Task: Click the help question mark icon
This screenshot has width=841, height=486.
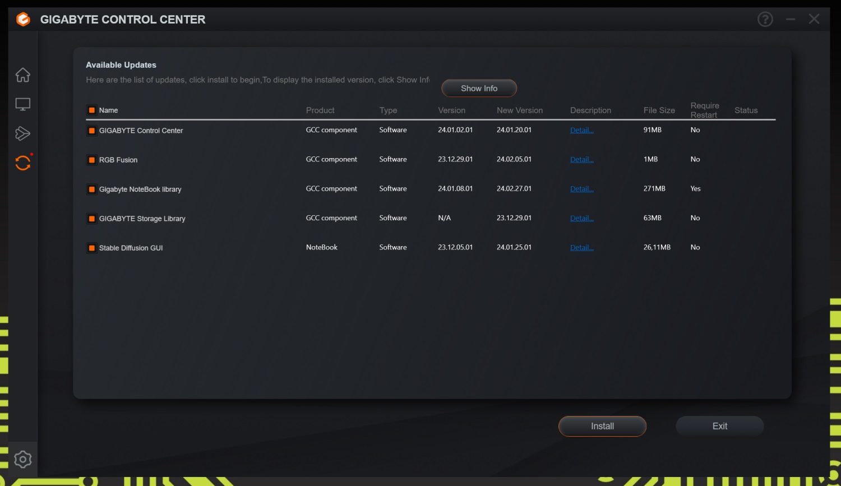Action: click(x=765, y=20)
